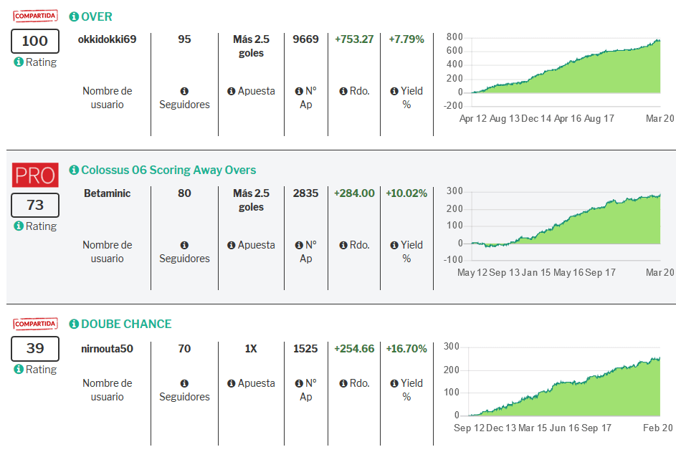676x452 pixels.
Task: Click Nº Ap info icon in nirnouta50 row
Action: click(x=299, y=383)
